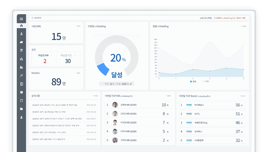Click the brand logo next to 속편한정25mg
This screenshot has width=269, height=152.
point(189,123)
